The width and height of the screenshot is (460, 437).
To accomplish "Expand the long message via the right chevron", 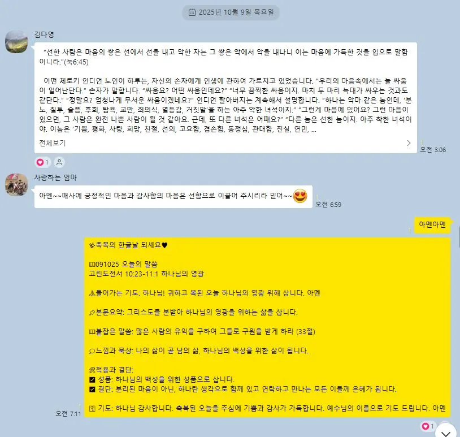I will click(409, 143).
